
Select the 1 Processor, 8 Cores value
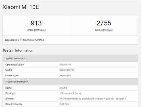click(x=70, y=93)
